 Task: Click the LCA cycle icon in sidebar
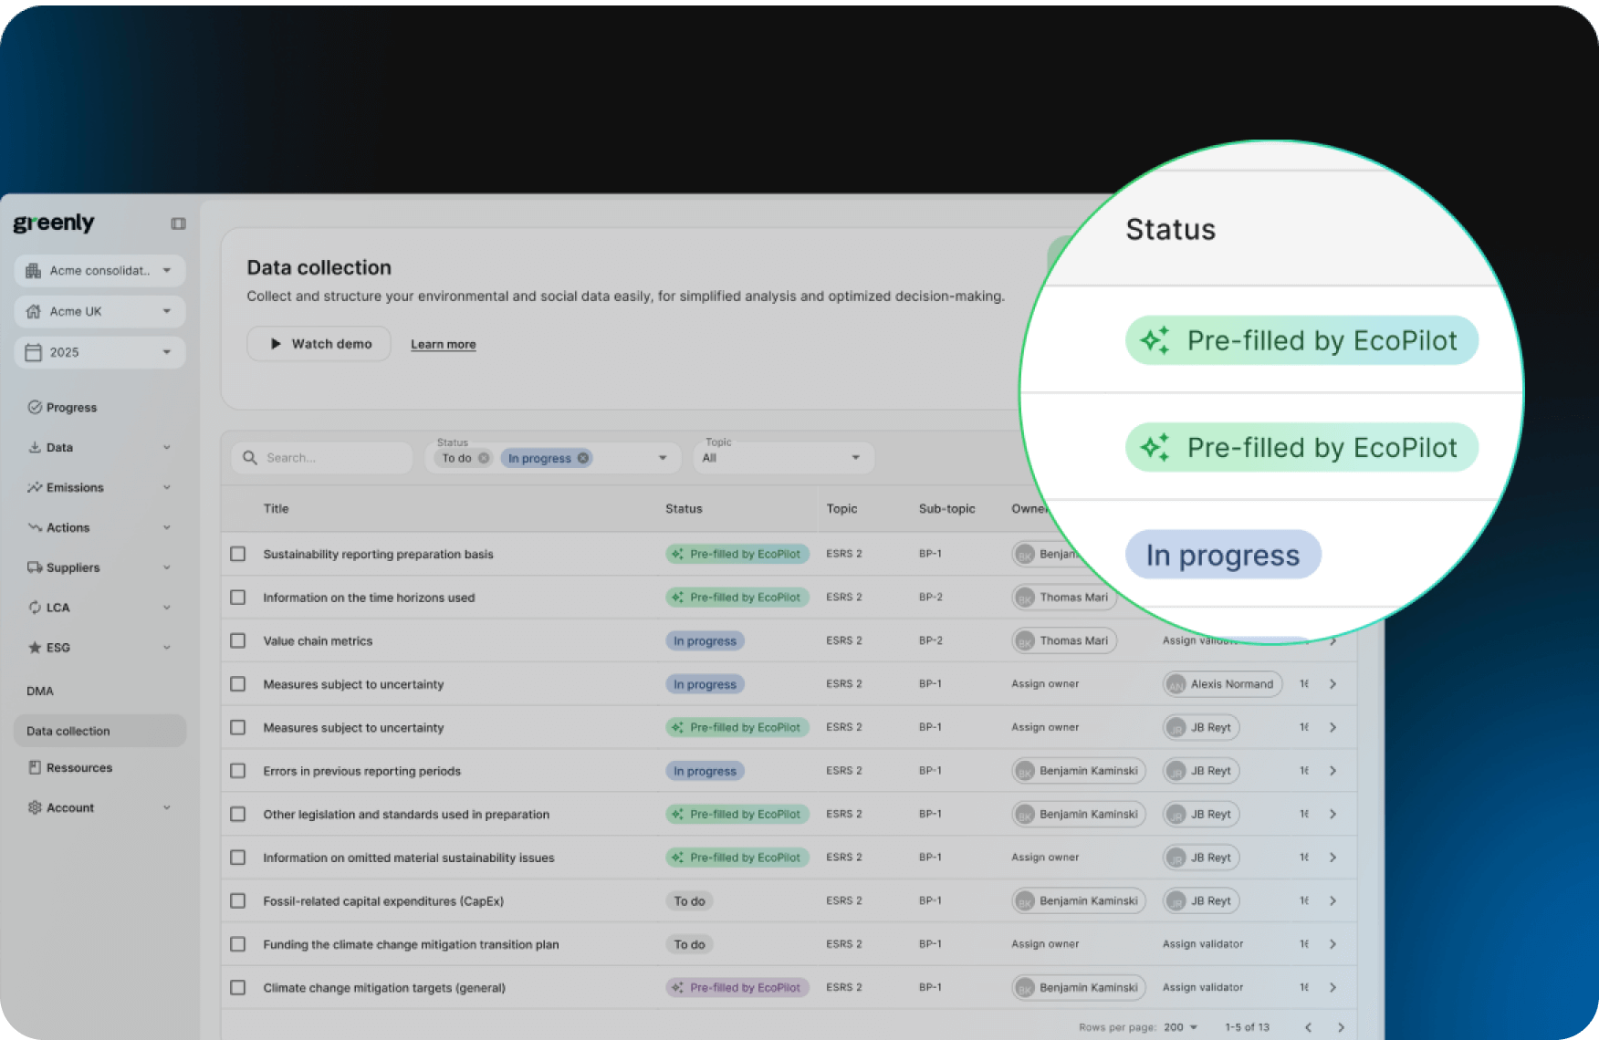click(x=35, y=608)
